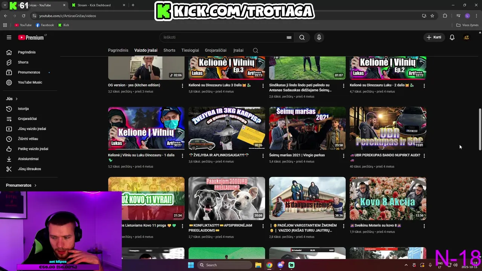Screen dimensions: 482x271
Task: Activate voice search microphone
Action: [319, 37]
